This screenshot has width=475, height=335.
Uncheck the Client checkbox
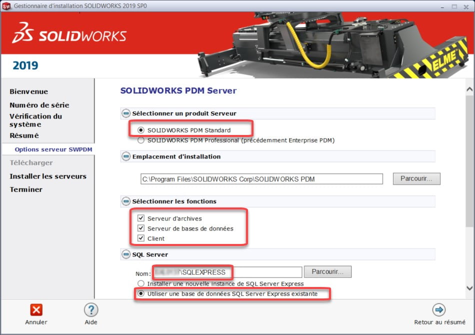click(x=141, y=238)
